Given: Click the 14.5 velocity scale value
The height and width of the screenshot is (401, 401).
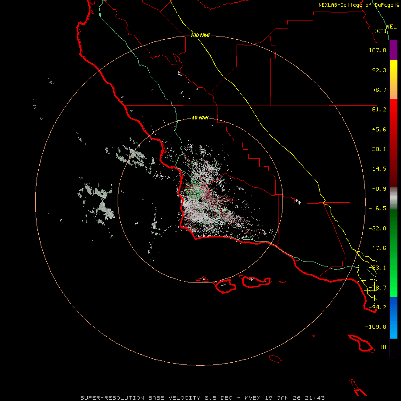Looking at the screenshot, I should [x=379, y=169].
